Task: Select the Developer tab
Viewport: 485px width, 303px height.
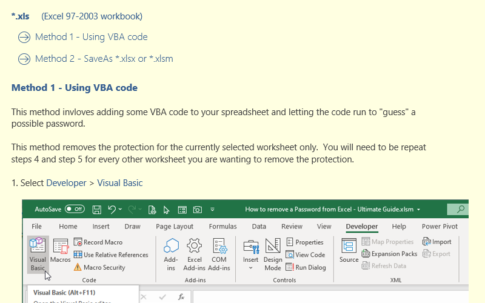Action: [362, 226]
